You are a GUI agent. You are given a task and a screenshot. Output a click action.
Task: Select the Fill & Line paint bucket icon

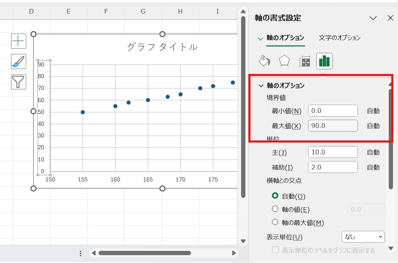pyautogui.click(x=264, y=61)
